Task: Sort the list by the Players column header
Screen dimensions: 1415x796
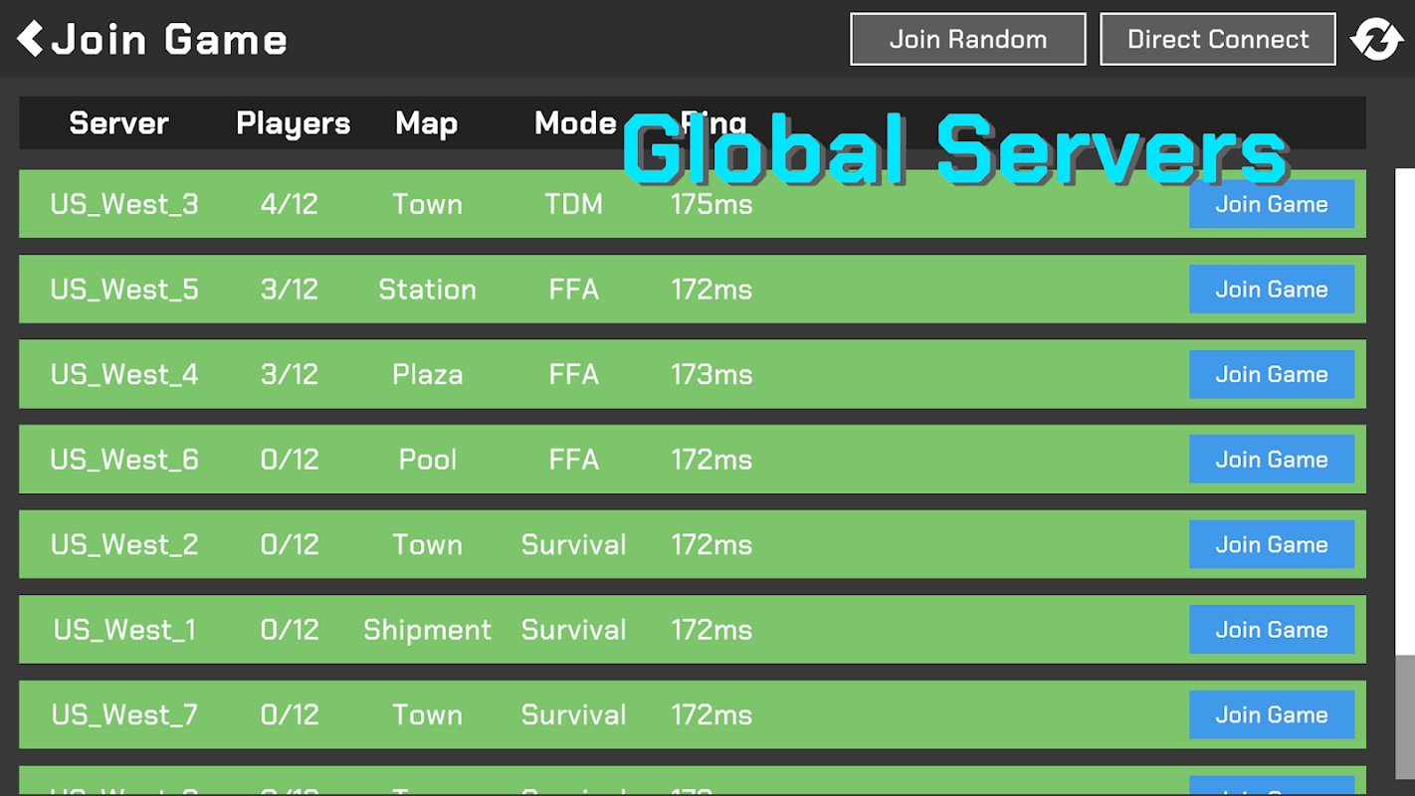Action: coord(293,123)
